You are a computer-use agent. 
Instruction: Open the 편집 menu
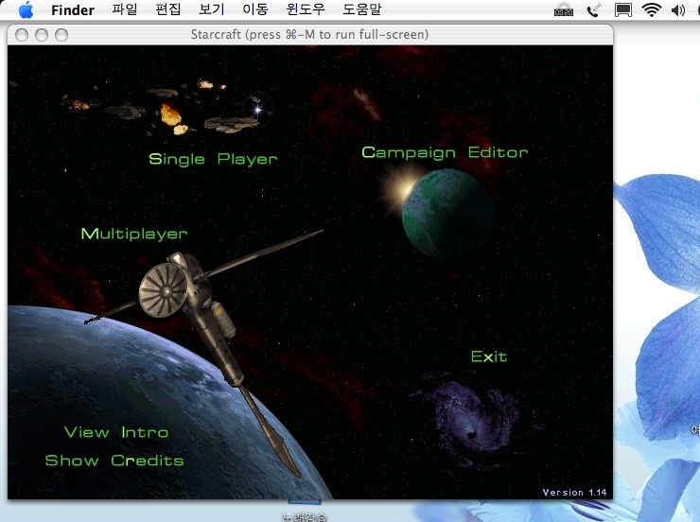[167, 9]
